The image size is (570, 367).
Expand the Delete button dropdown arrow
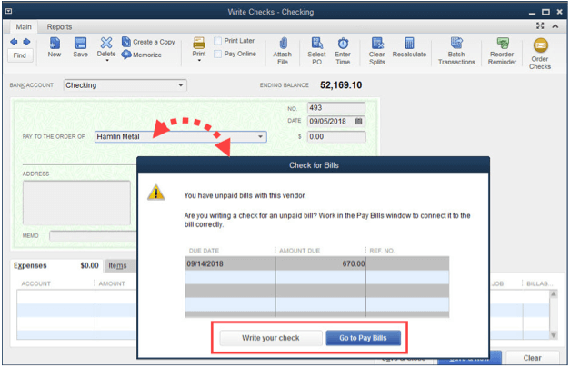tap(106, 61)
